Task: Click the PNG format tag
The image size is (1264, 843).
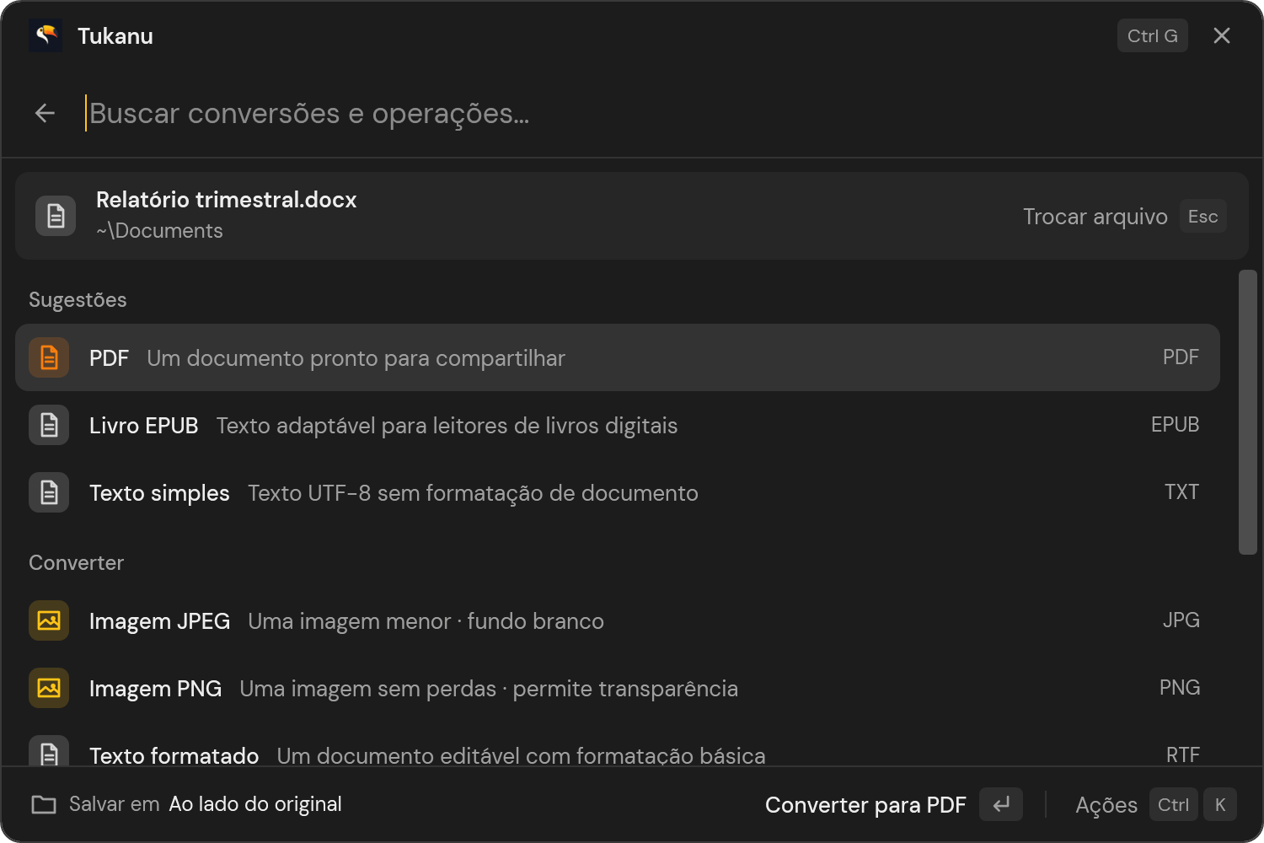Action: pyautogui.click(x=1180, y=688)
